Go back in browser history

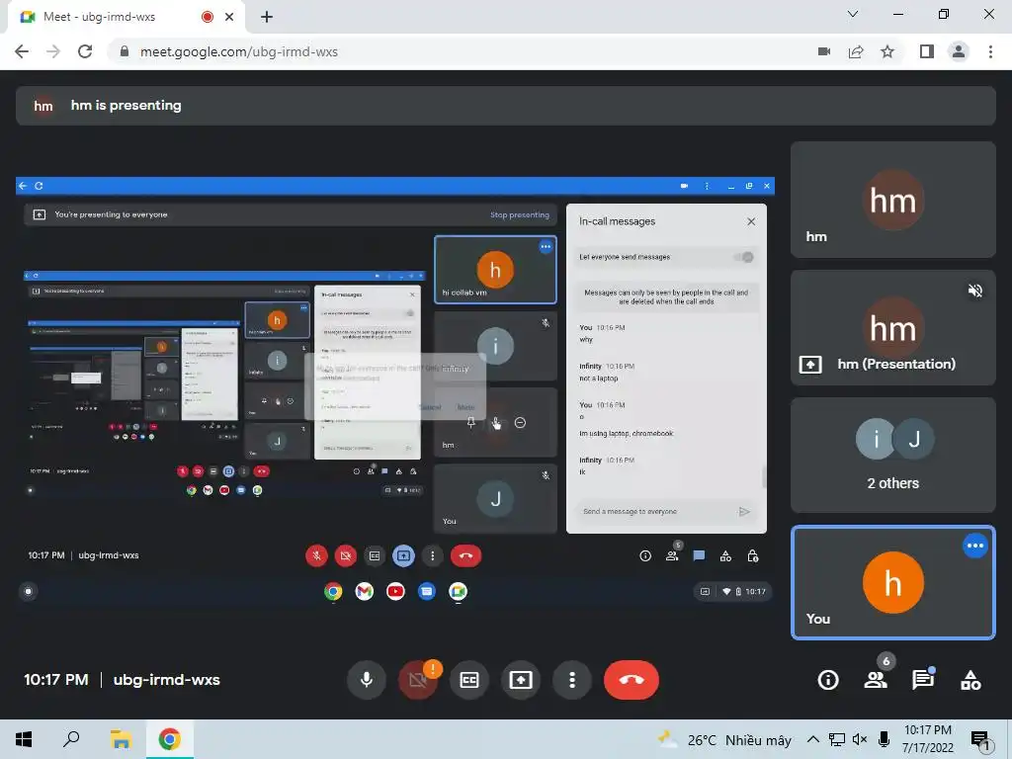click(x=22, y=51)
